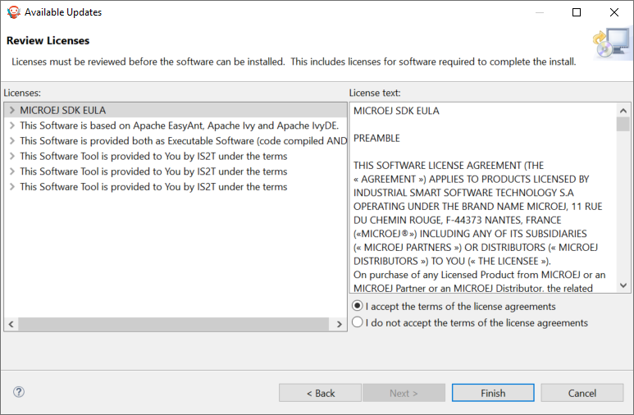Viewport: 634px width, 415px height.
Task: Expand the MICROEJ SDK EULA entry
Action: (11, 110)
